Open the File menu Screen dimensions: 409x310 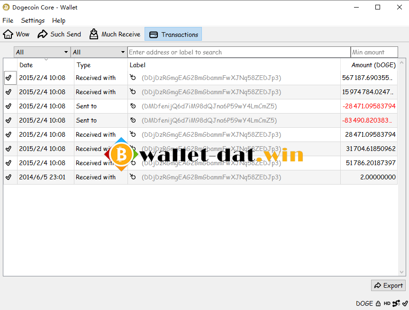[8, 20]
